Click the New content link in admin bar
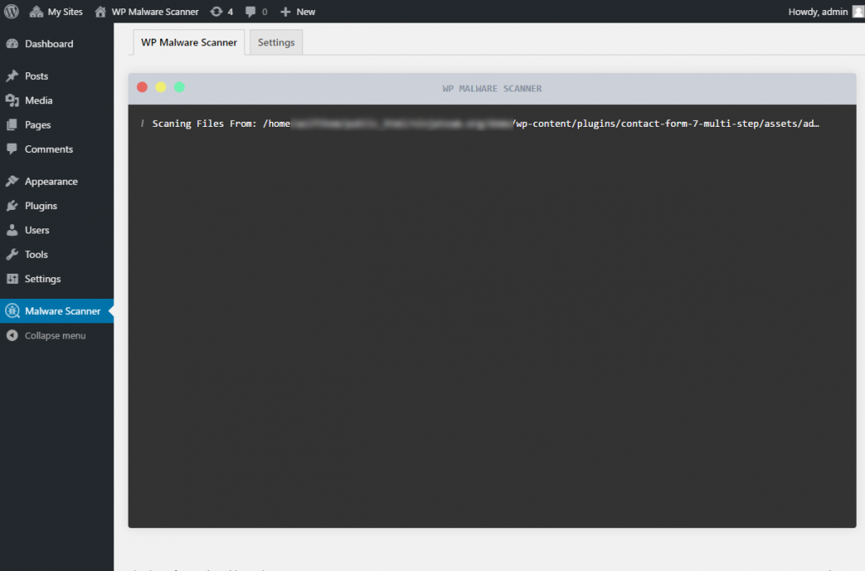 coord(306,12)
